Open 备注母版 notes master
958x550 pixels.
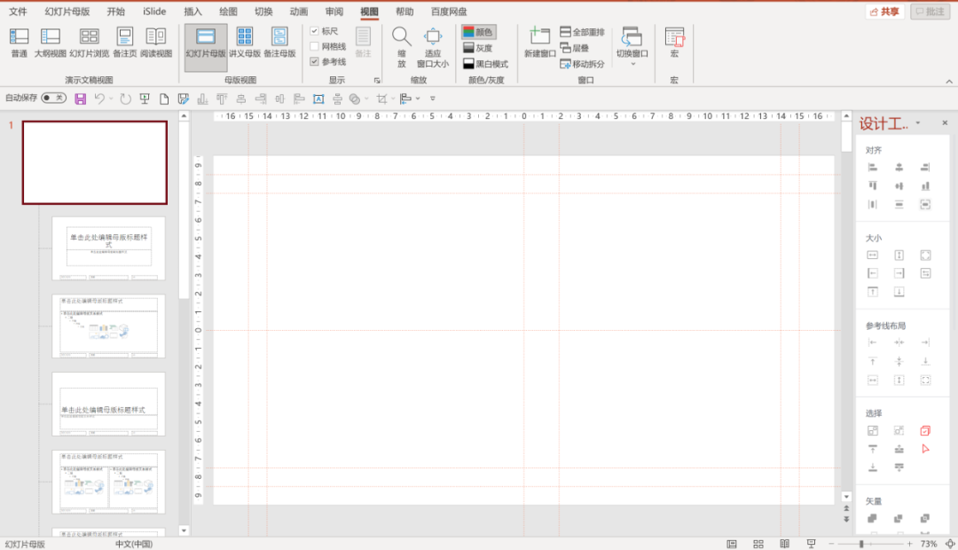tap(279, 43)
